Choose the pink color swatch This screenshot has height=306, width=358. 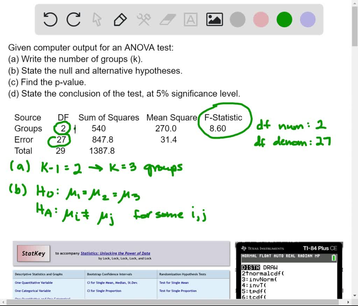click(x=261, y=20)
